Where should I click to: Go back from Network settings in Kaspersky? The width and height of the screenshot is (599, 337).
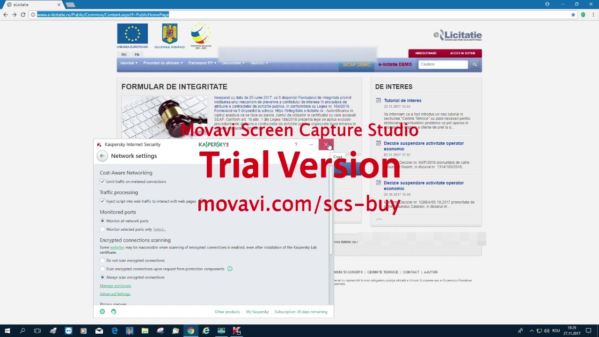click(102, 156)
